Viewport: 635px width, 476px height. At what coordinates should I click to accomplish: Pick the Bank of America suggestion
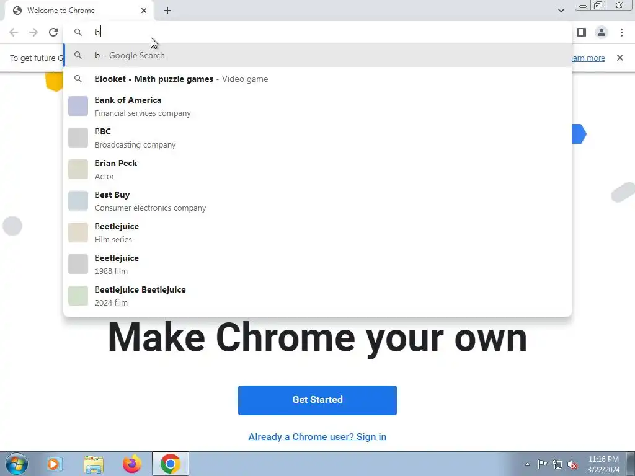[x=317, y=106]
